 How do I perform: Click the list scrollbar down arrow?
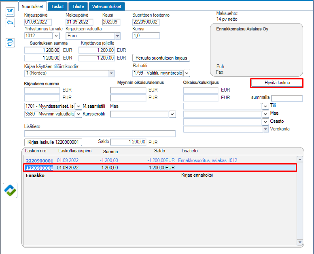pyautogui.click(x=300, y=242)
